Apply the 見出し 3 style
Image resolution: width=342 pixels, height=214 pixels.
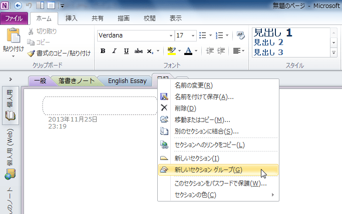(268, 52)
